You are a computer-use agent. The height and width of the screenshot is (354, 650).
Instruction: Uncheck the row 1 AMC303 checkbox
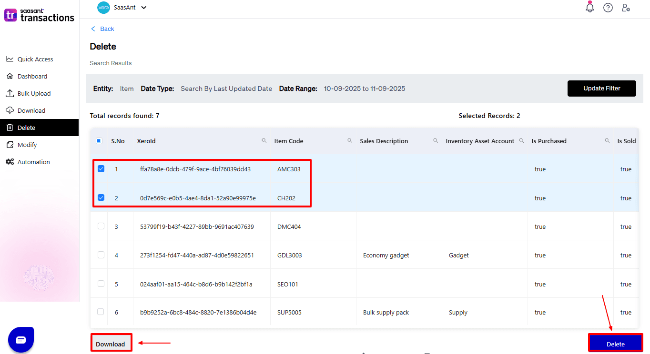(101, 169)
